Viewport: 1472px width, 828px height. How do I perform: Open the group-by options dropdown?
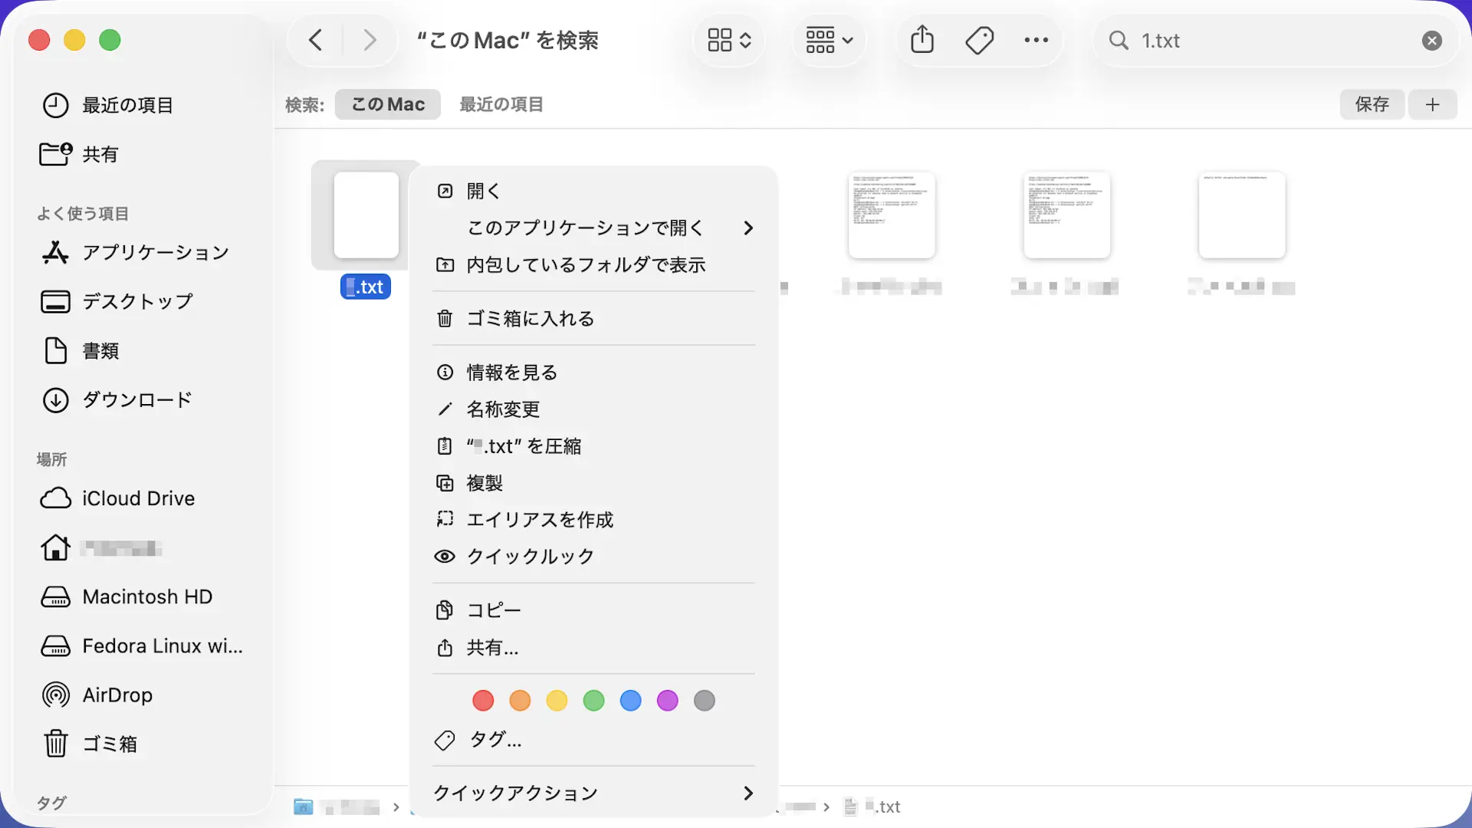coord(829,40)
